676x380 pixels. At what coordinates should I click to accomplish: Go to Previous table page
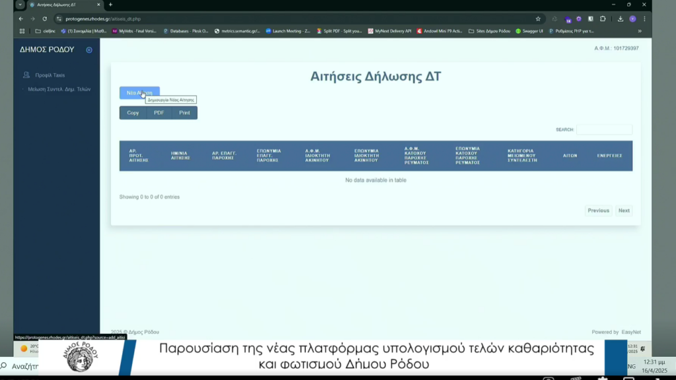[x=598, y=210]
